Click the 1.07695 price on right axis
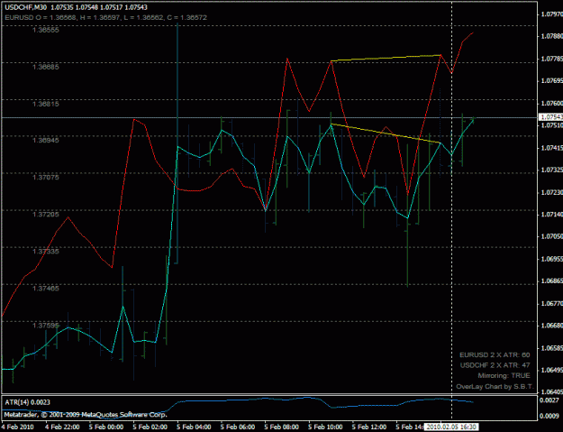Screen dimensions: 563x432 click(551, 81)
